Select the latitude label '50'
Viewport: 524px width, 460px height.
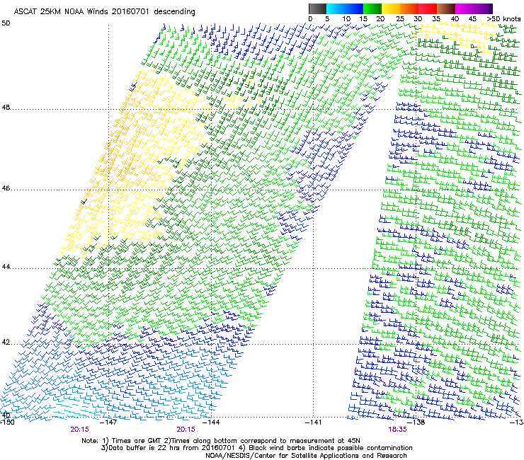pyautogui.click(x=6, y=23)
